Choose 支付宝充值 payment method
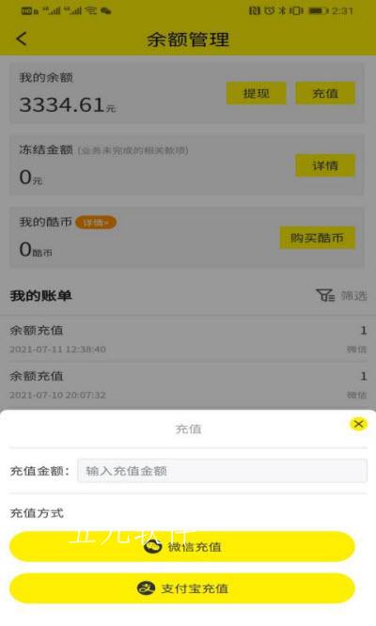 coord(182,588)
